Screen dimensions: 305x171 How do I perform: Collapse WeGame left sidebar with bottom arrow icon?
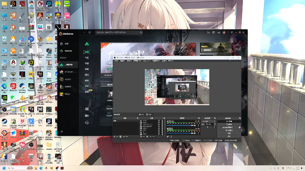(62, 131)
